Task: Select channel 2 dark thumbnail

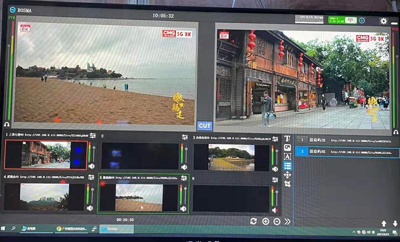Action: point(140,156)
